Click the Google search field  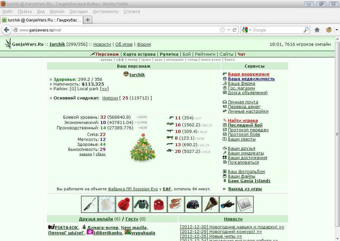pos(277,30)
